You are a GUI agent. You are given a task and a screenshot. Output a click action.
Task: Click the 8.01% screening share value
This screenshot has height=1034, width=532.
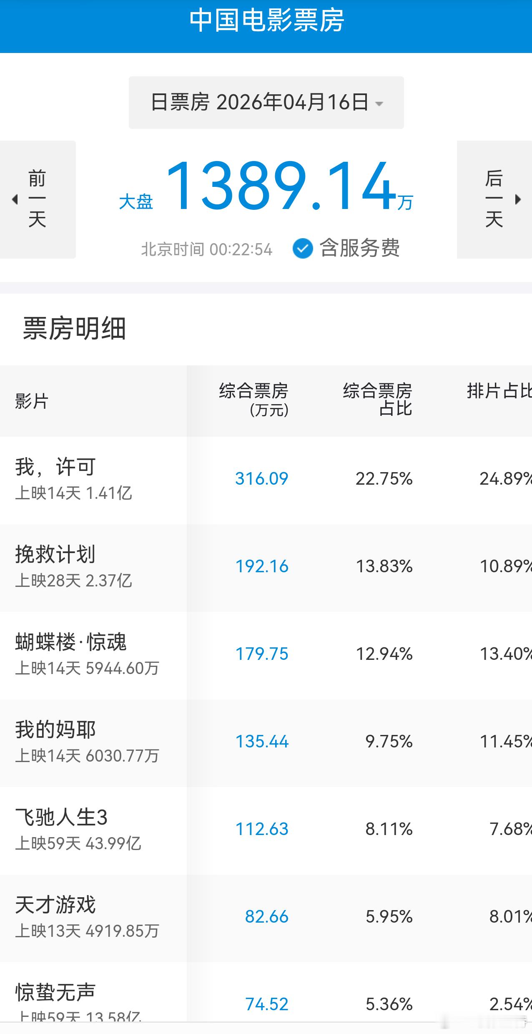pos(511,917)
